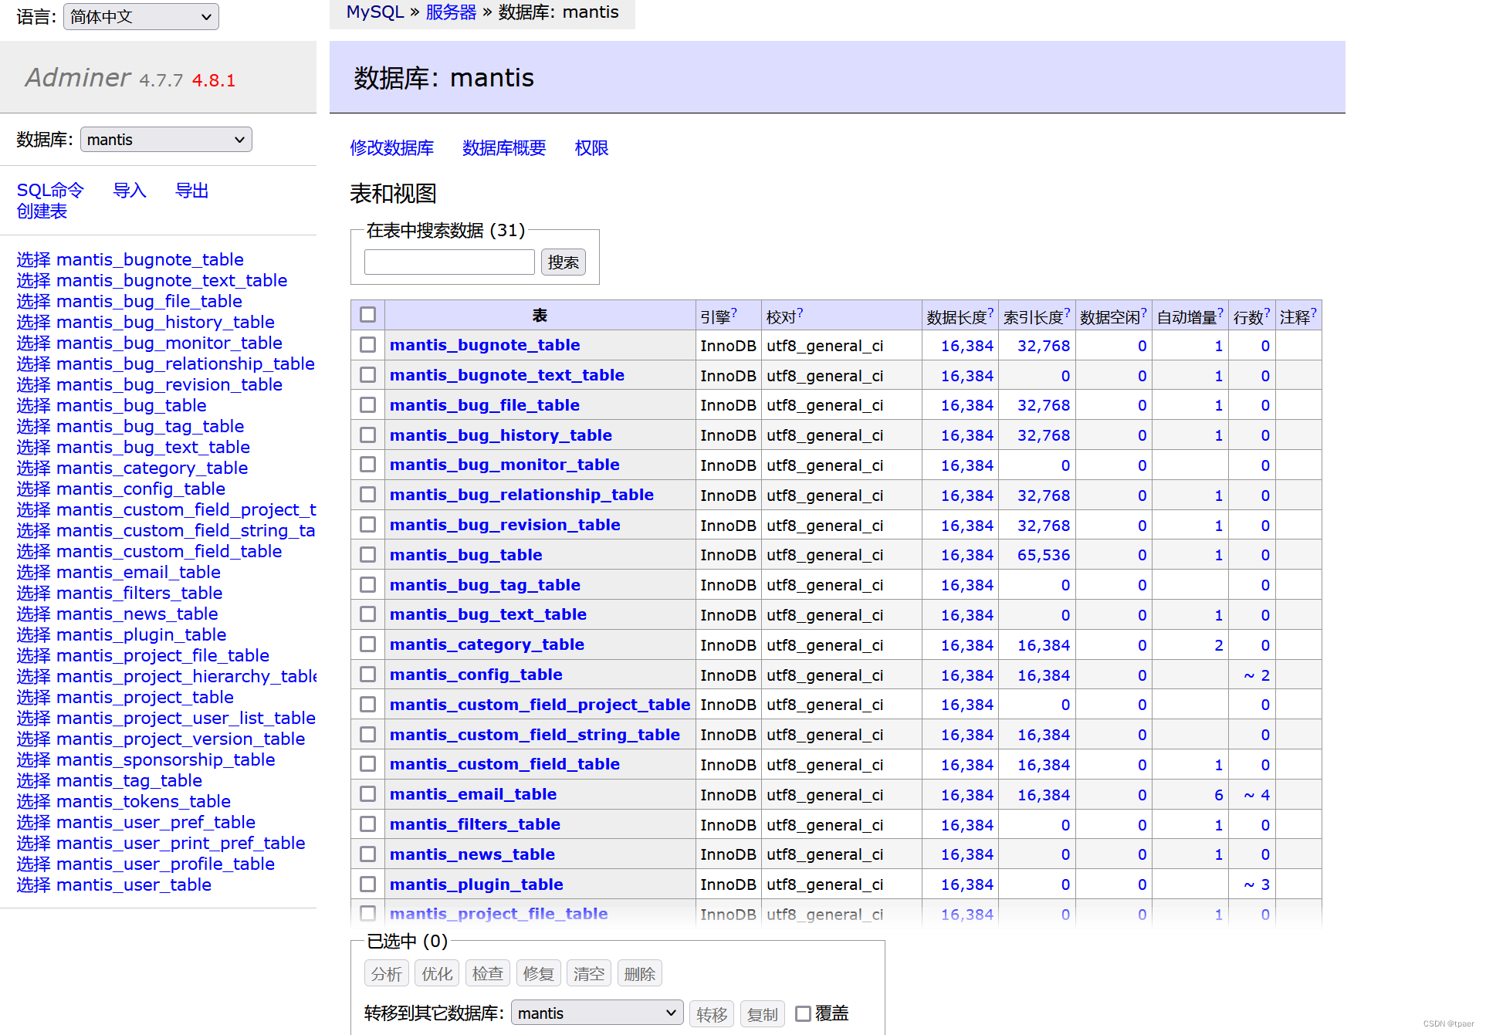Click the 索引长度 index length help mark
This screenshot has height=1035, width=1486.
click(x=1068, y=313)
